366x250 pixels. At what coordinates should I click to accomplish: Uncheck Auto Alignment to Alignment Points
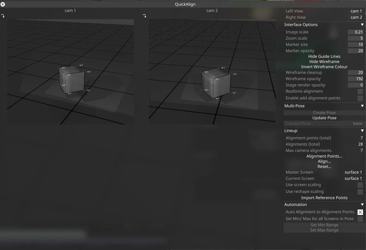[x=360, y=212]
